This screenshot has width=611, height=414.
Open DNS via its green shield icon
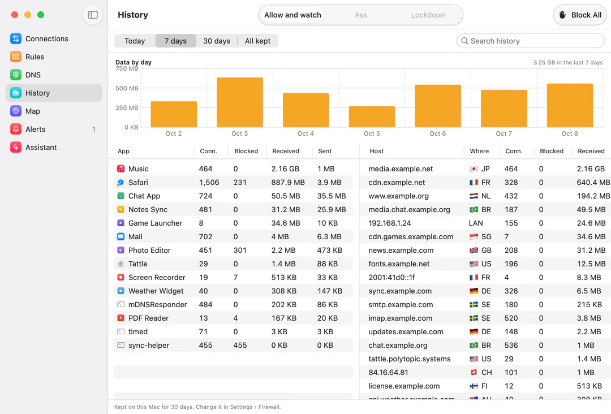click(16, 75)
